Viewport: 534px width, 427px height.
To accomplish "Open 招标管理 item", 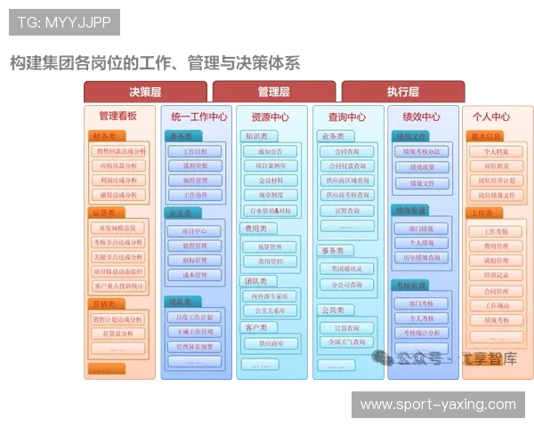I will (x=194, y=260).
